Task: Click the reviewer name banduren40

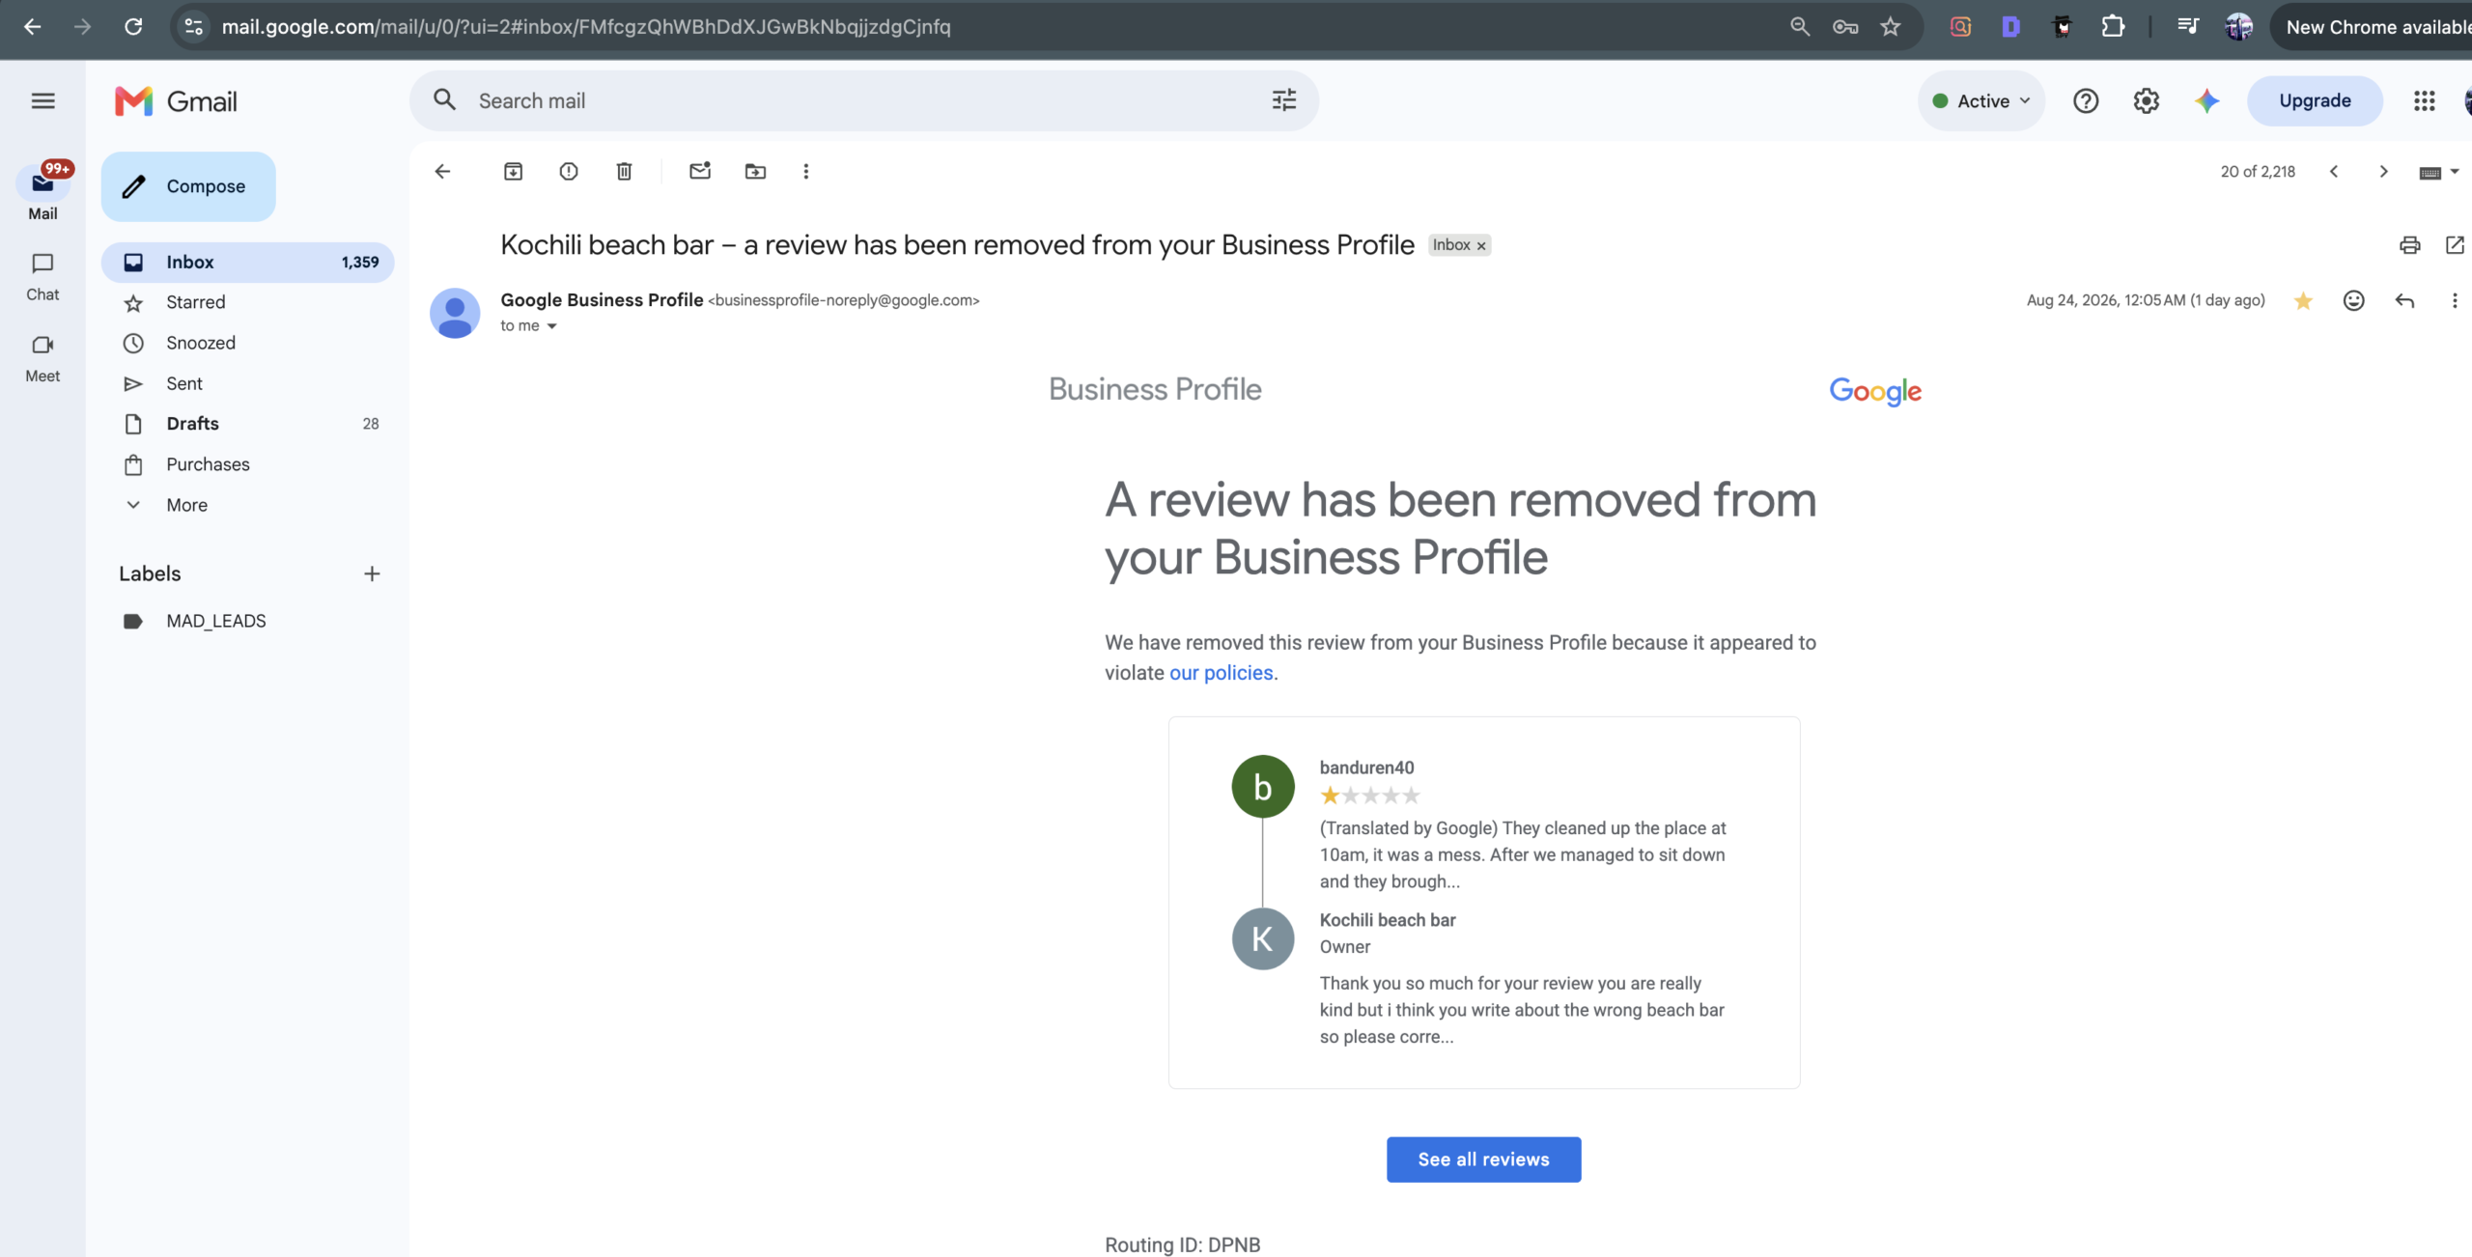Action: (x=1366, y=768)
